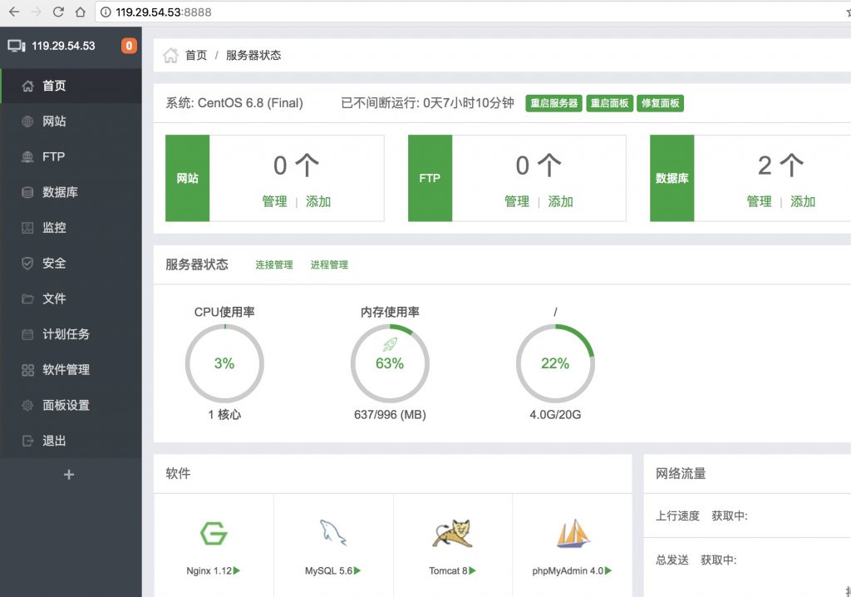Click the rocket icon in memory usage gauge
Viewport: 851px width, 597px height.
tap(390, 344)
